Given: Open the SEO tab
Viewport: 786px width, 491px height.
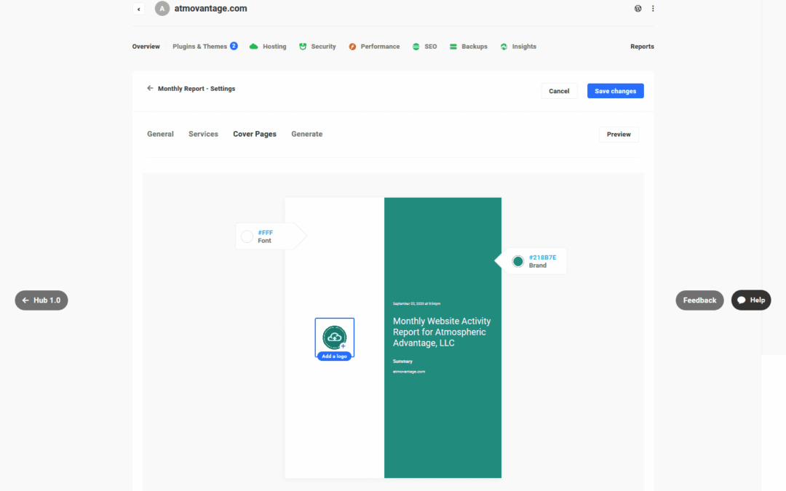Looking at the screenshot, I should point(431,47).
